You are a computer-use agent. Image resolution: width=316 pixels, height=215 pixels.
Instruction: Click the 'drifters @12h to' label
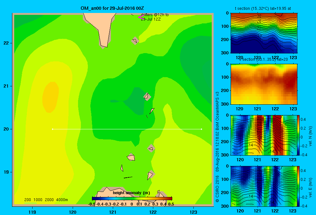click(x=155, y=15)
